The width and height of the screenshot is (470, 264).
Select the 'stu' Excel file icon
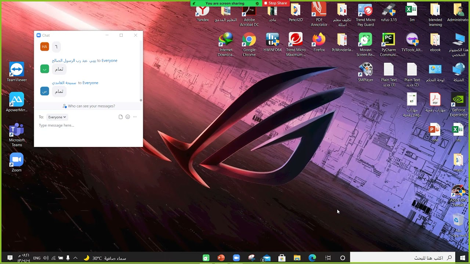click(458, 132)
